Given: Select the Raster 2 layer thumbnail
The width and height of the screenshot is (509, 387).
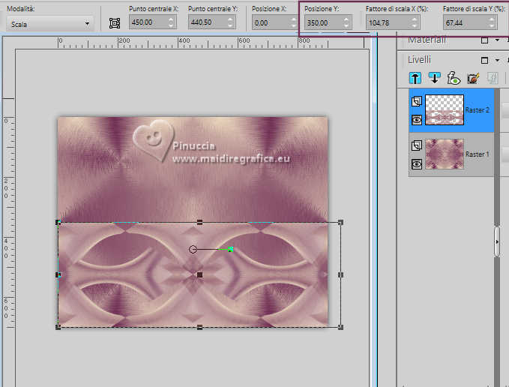Looking at the screenshot, I should (x=445, y=109).
